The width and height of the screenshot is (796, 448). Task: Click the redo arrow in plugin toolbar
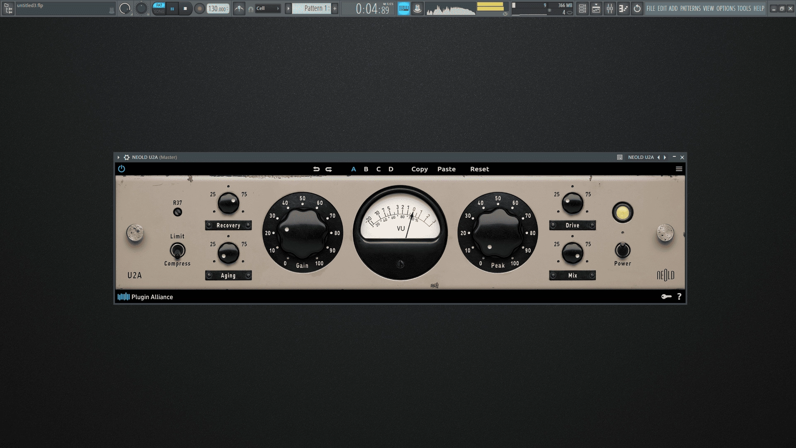329,169
